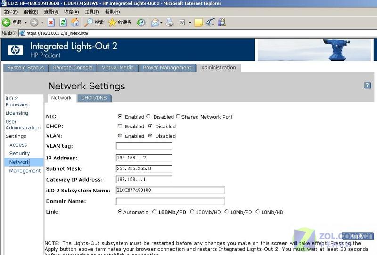
Task: Select 100Mb/HD link option
Action: coord(192,212)
